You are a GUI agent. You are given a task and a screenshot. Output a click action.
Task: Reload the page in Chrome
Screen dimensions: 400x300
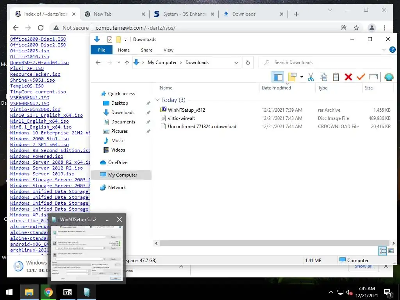coord(41,28)
